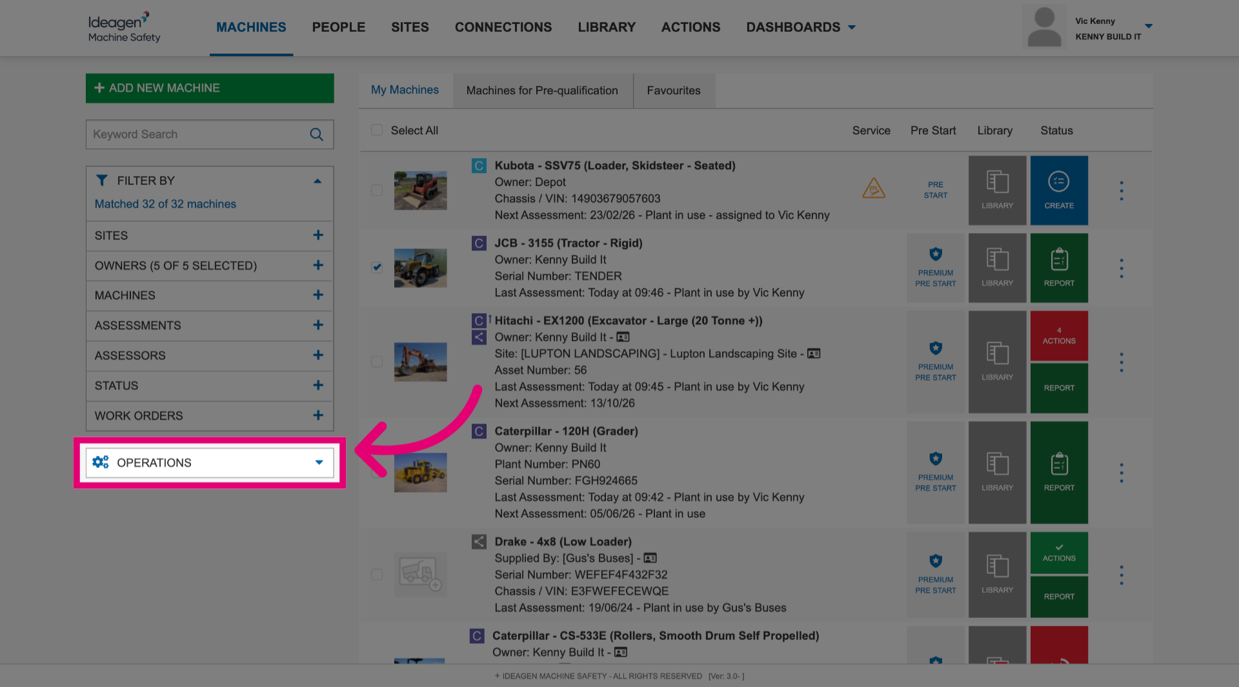
Task: Uncheck the JCB 3155 checkbox
Action: point(377,267)
